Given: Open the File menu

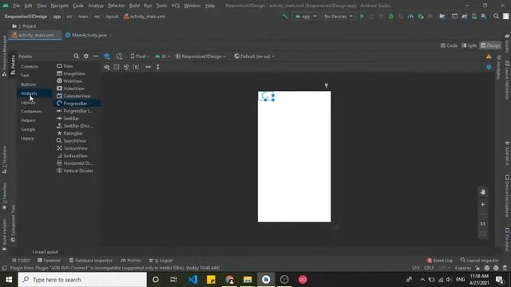Looking at the screenshot, I should (16, 6).
